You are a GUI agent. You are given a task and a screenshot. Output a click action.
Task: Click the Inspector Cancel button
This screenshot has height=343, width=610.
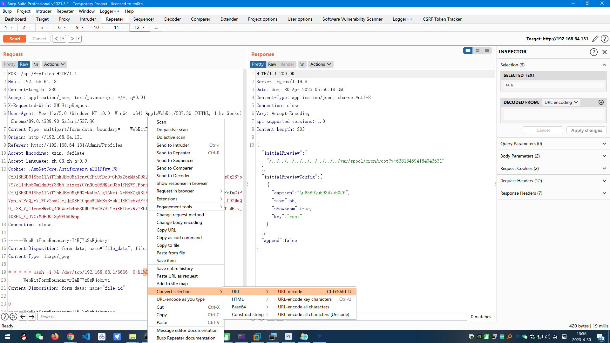(x=543, y=130)
